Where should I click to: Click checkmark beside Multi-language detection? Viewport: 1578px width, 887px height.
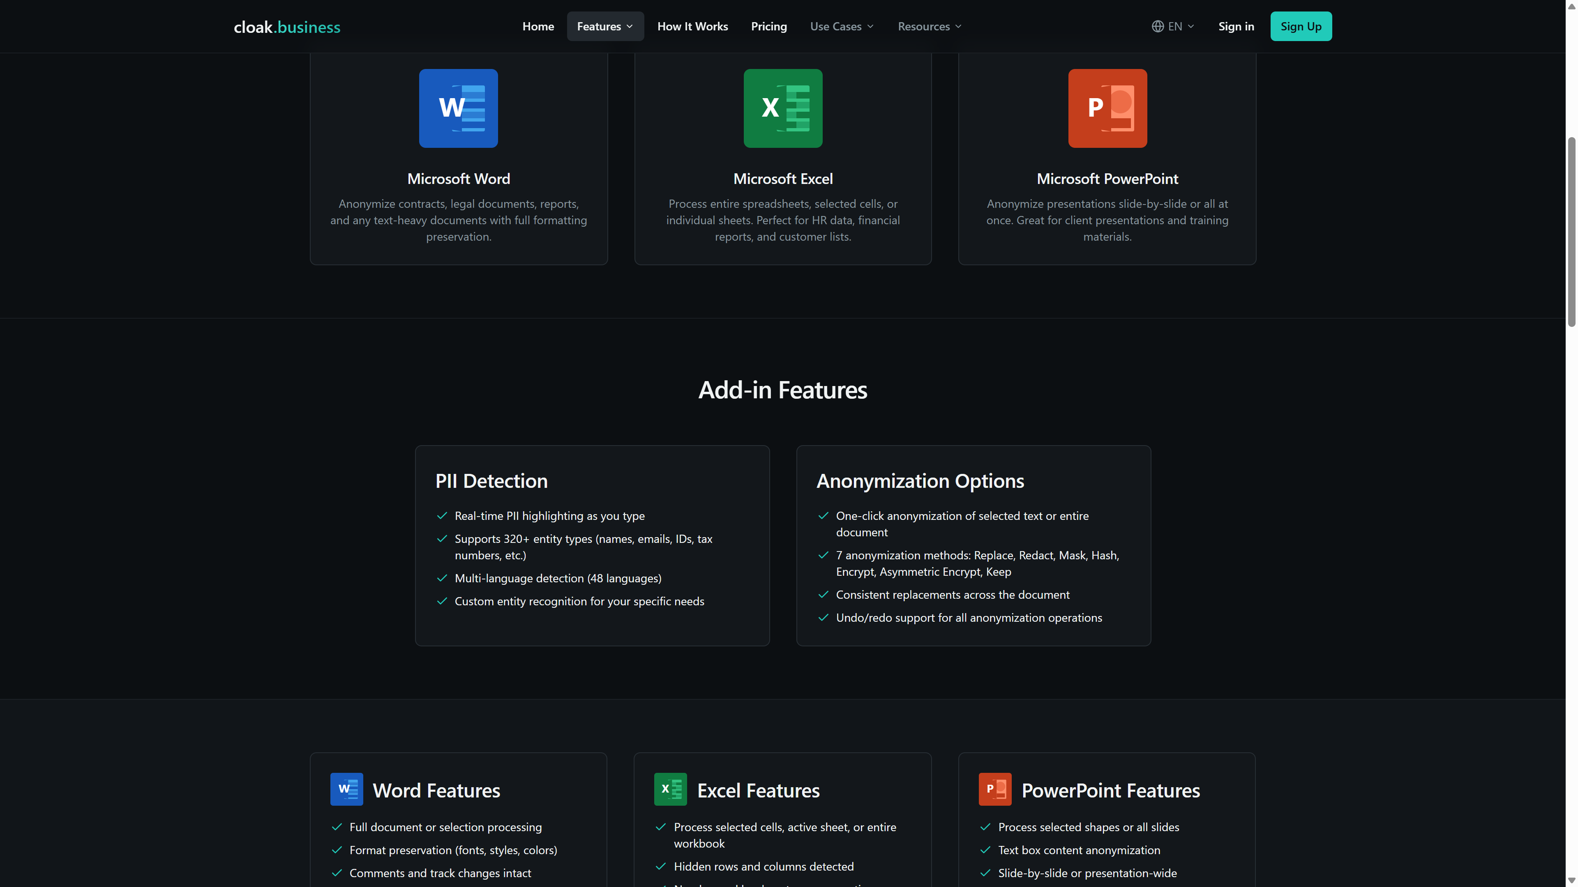coord(442,578)
